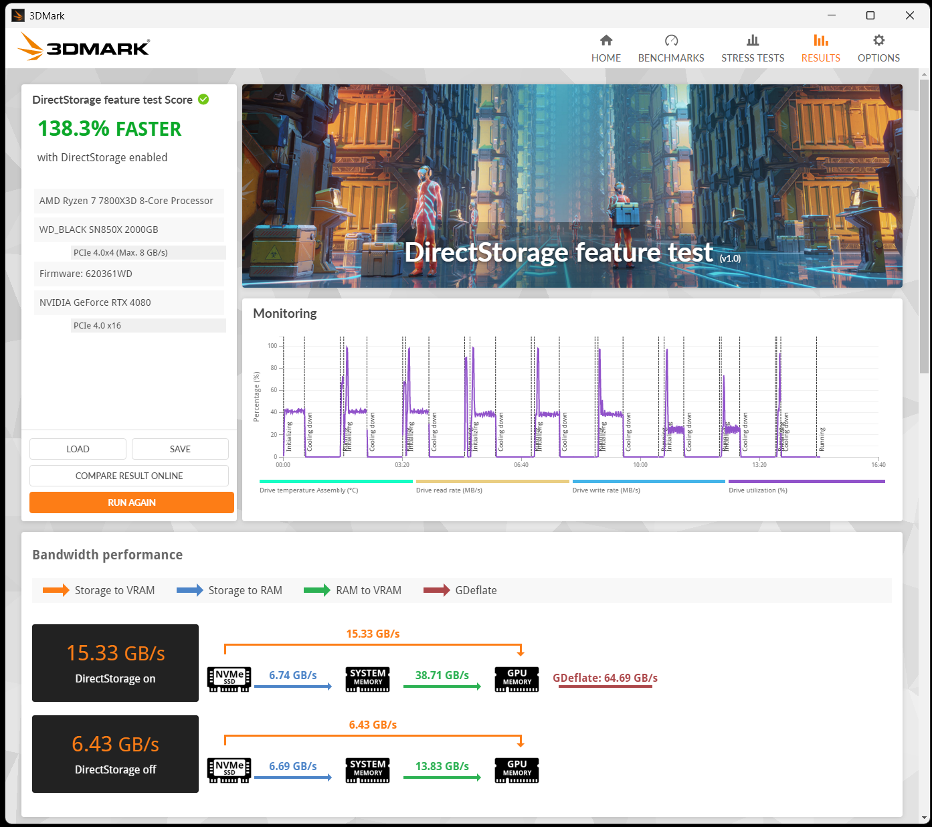
Task: Open Stress Tests chart icon
Action: [x=753, y=40]
